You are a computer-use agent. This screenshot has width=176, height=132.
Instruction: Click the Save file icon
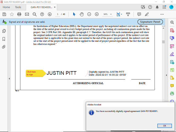point(4,14)
